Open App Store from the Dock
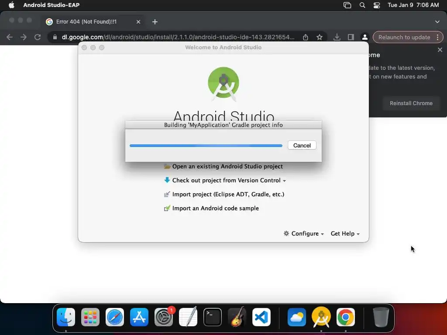The image size is (447, 335). coord(139,317)
